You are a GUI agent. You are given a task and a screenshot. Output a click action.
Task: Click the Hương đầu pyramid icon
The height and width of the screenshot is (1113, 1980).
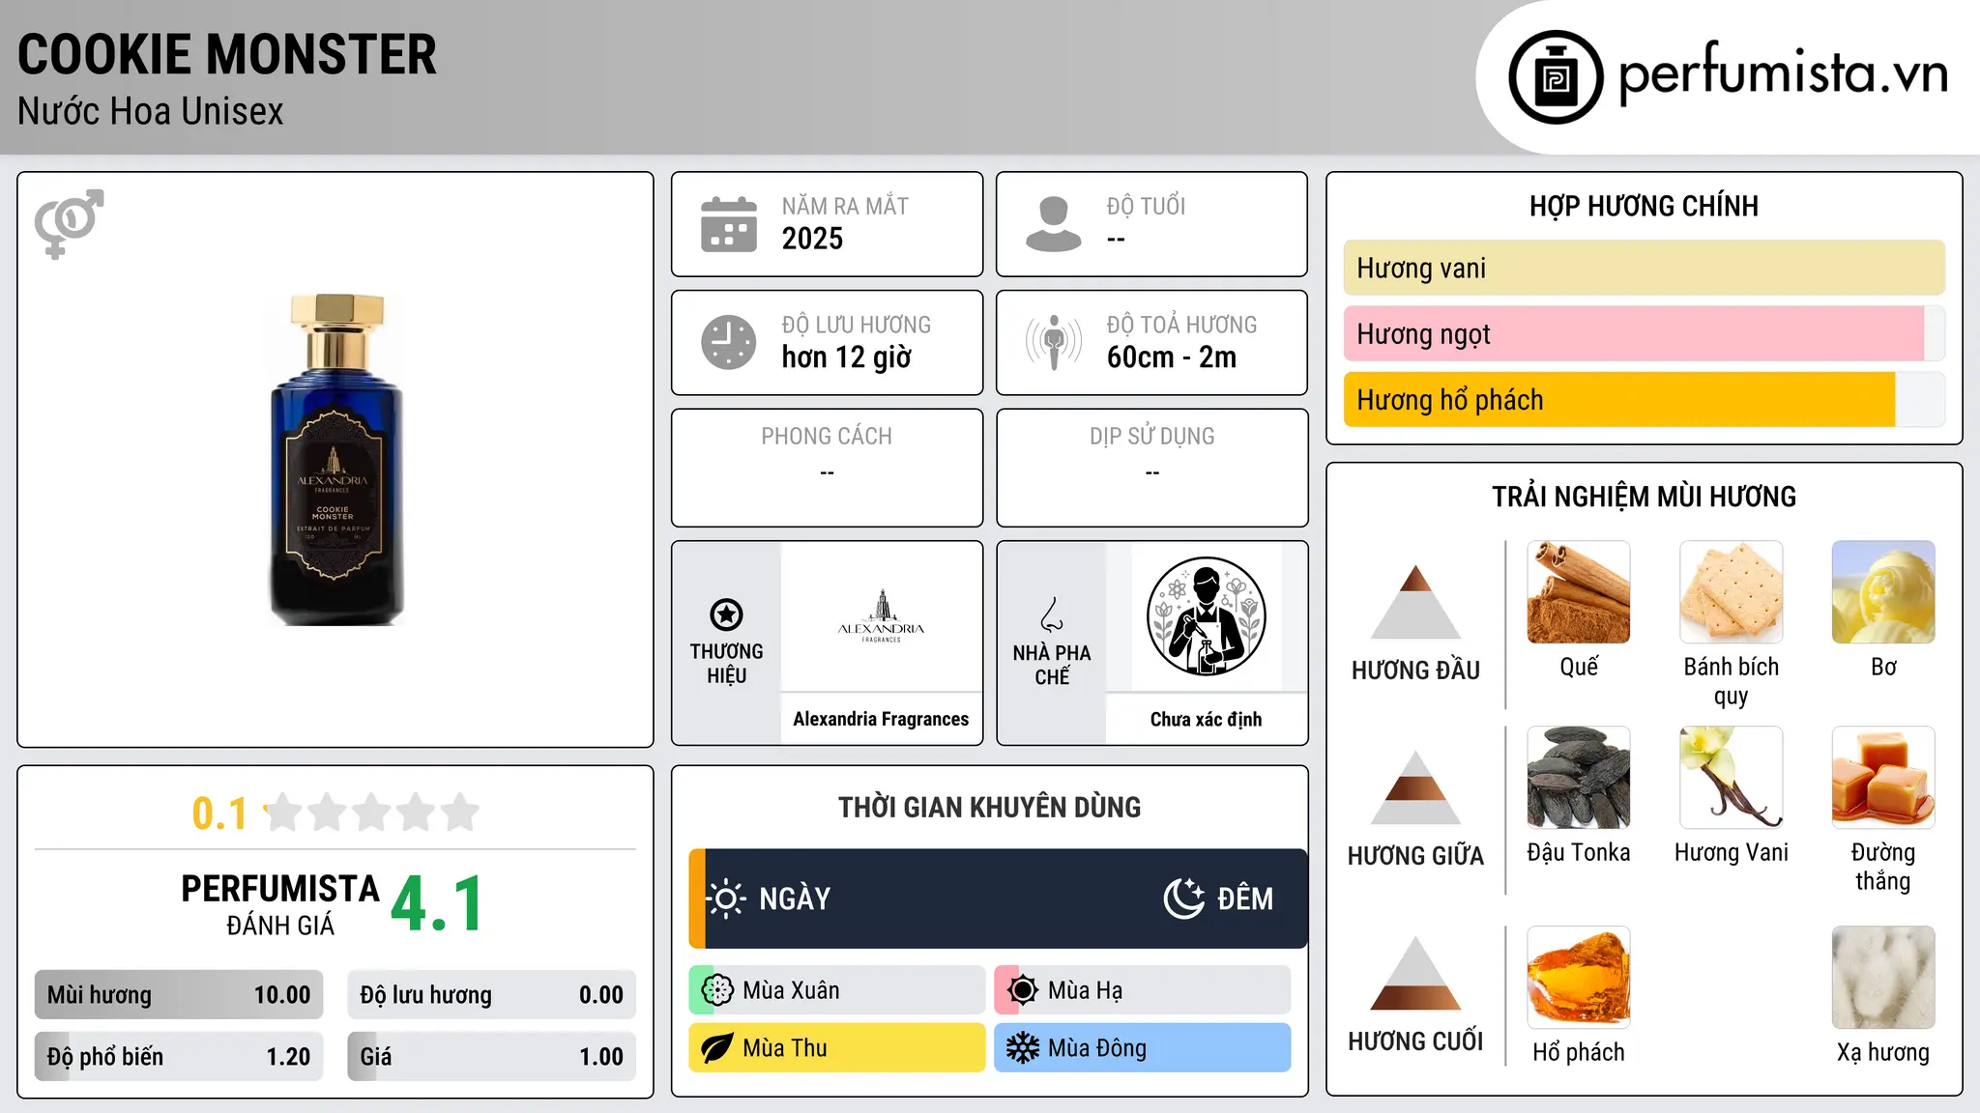1415,602
